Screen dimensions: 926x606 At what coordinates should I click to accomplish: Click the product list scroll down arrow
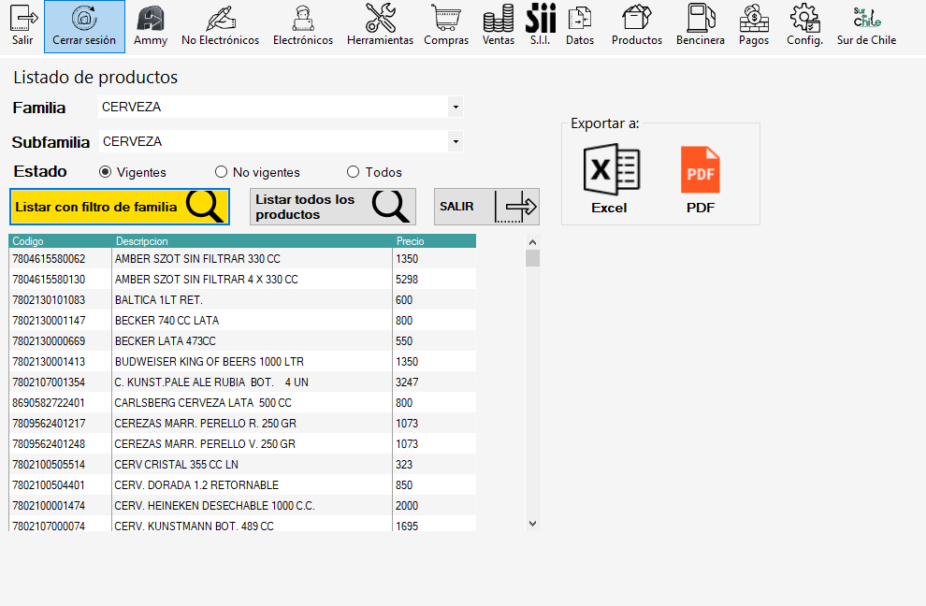click(x=533, y=524)
